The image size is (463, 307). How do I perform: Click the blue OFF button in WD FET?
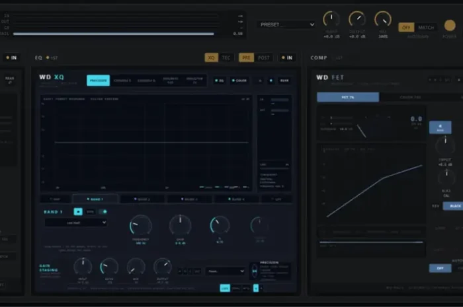pos(440,268)
